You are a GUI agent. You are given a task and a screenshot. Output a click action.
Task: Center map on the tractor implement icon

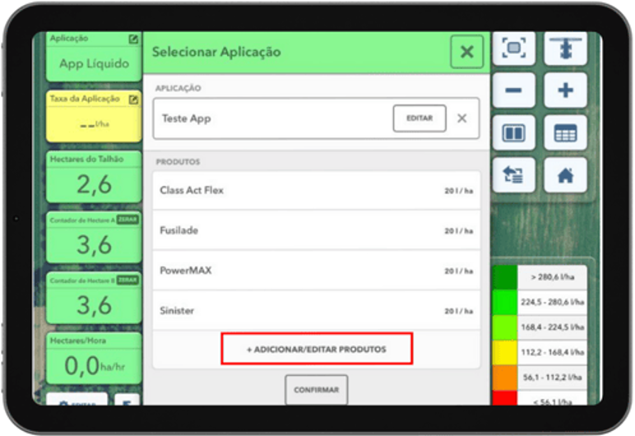[565, 49]
